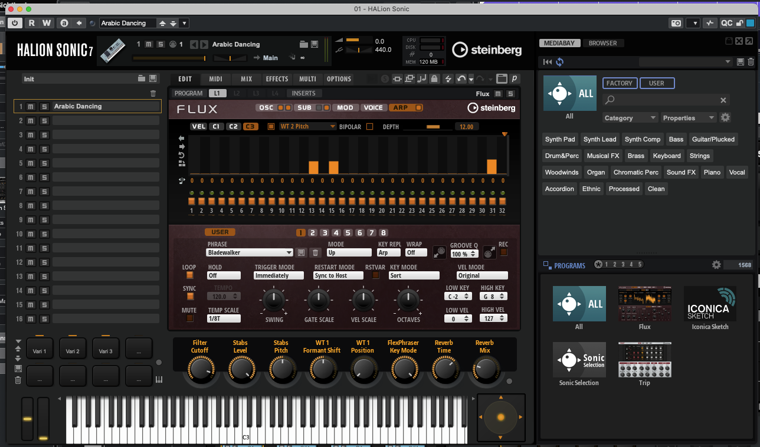Click the Synth Pad category tag
The image size is (760, 447).
pos(560,139)
